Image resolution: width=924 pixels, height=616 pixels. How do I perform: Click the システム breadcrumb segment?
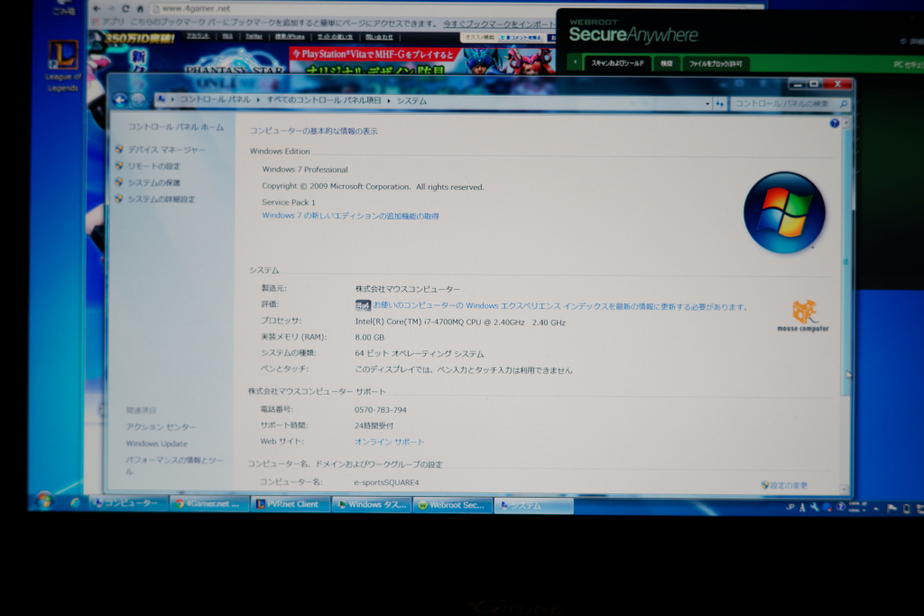[411, 101]
